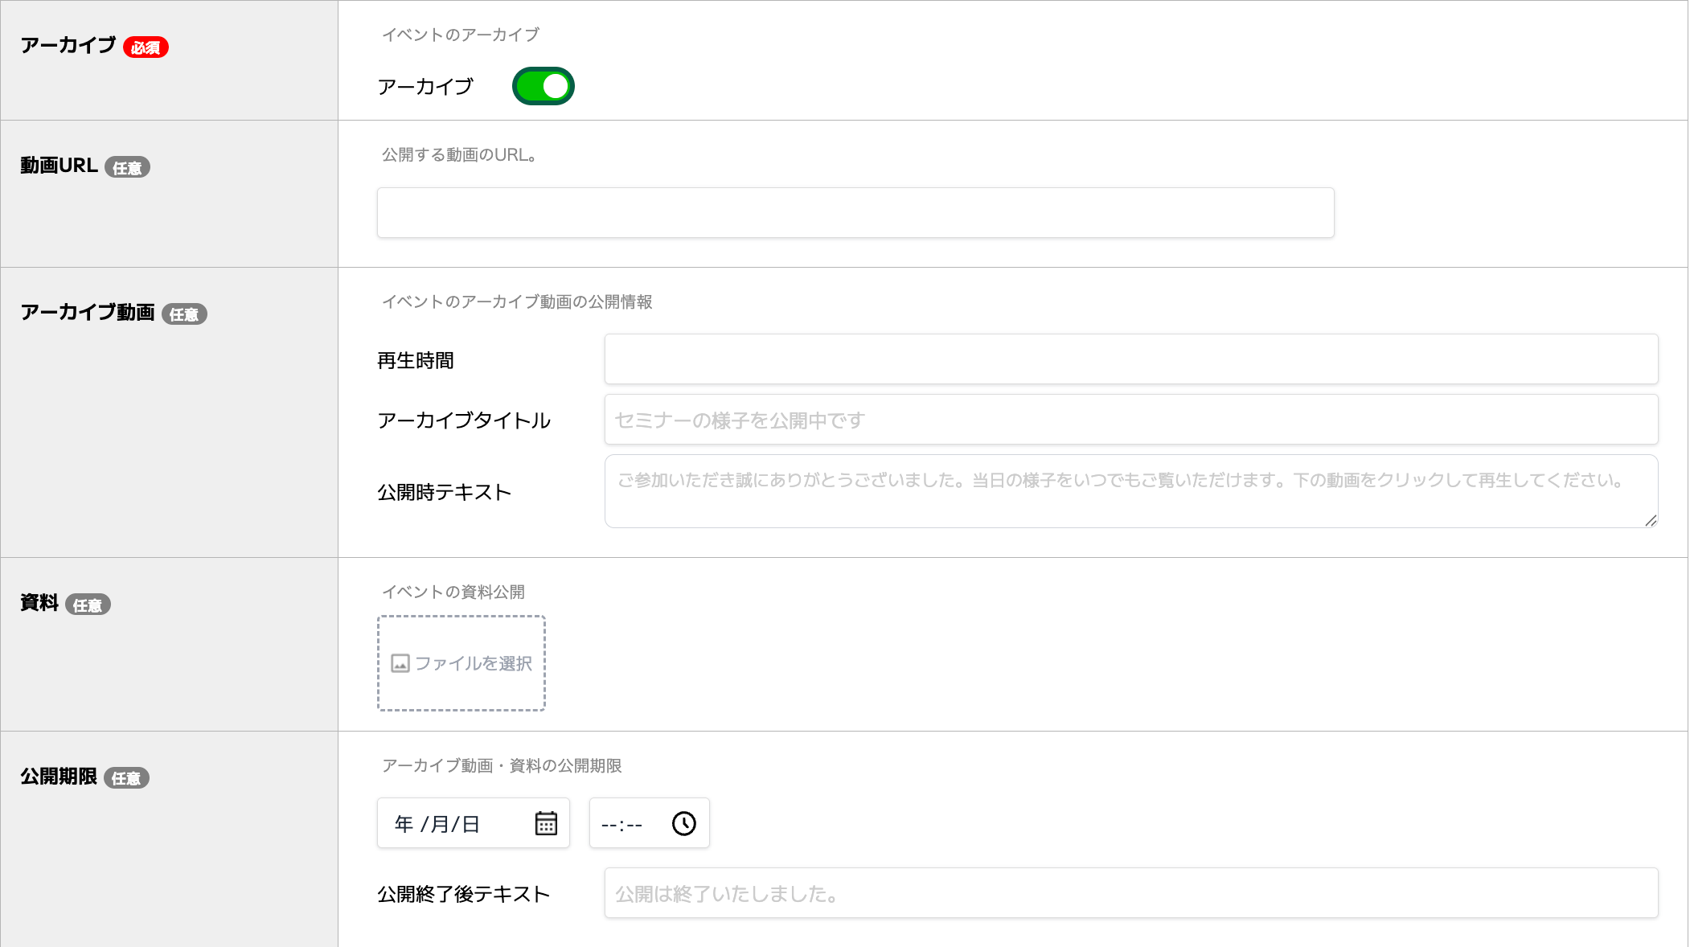Click the --:-- time field
Screen dimensions: 1690x947
(x=650, y=823)
